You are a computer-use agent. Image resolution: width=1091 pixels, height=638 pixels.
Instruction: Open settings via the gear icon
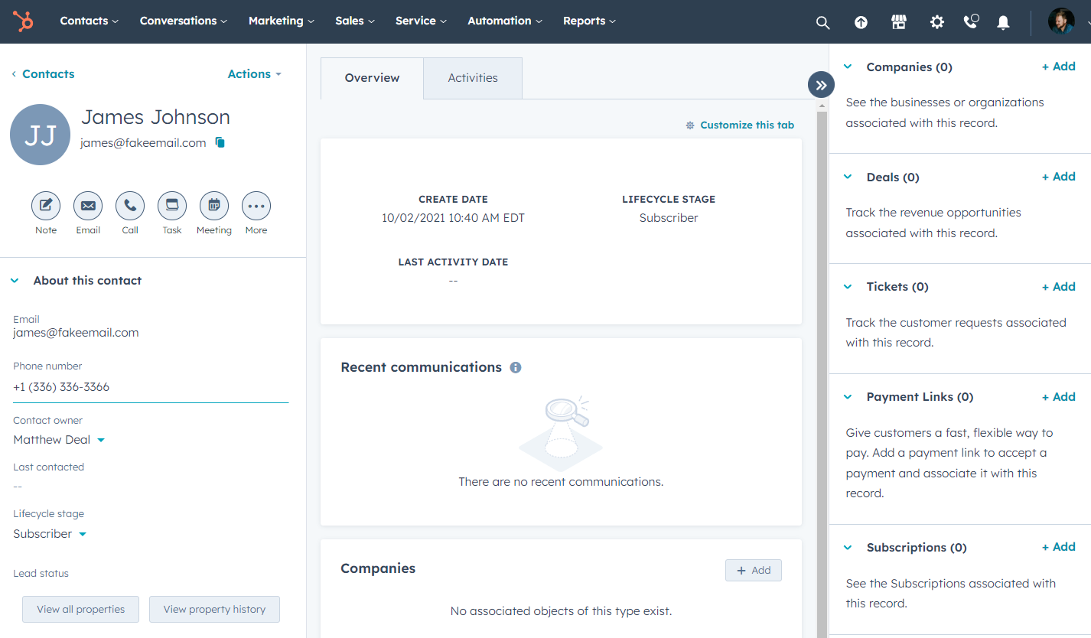tap(936, 22)
